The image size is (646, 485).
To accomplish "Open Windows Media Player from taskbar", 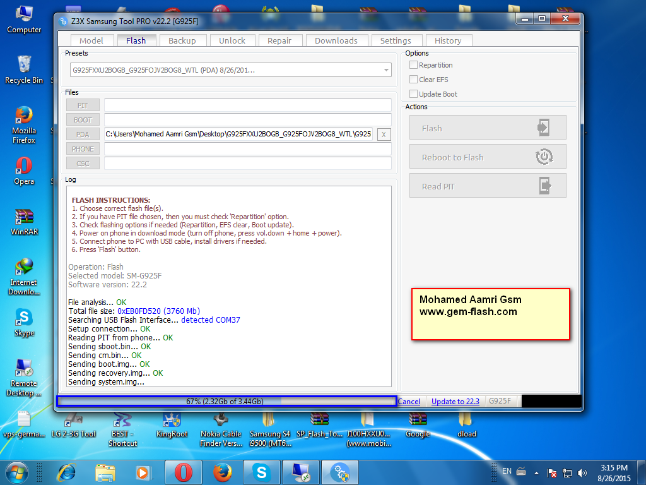I will tap(143, 472).
